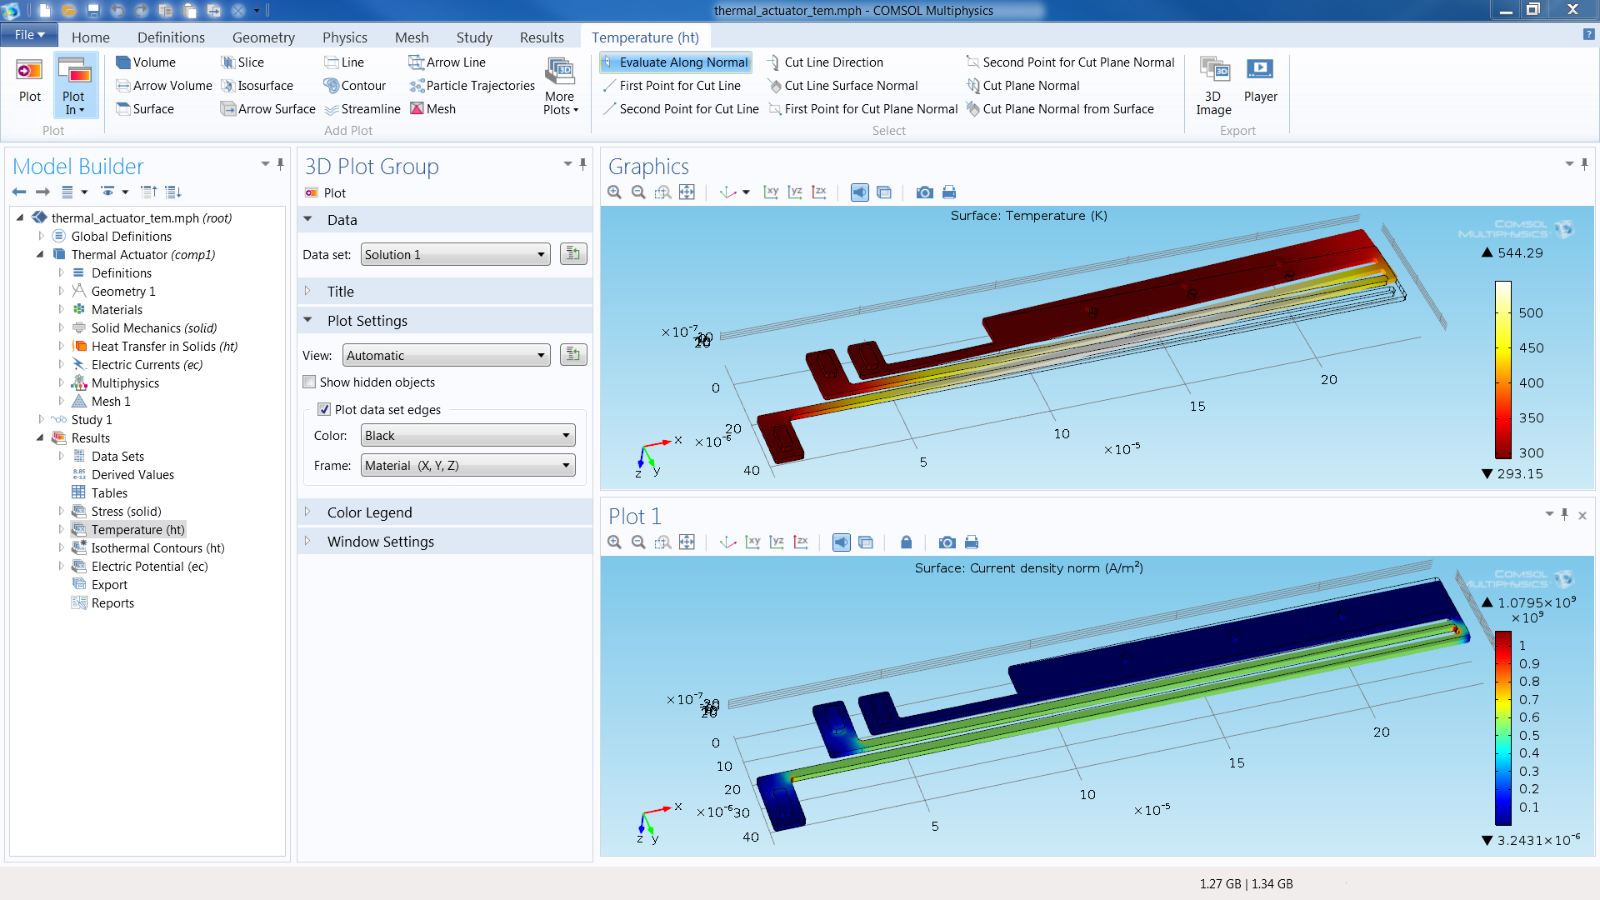
Task: Open the View dropdown
Action: click(447, 356)
